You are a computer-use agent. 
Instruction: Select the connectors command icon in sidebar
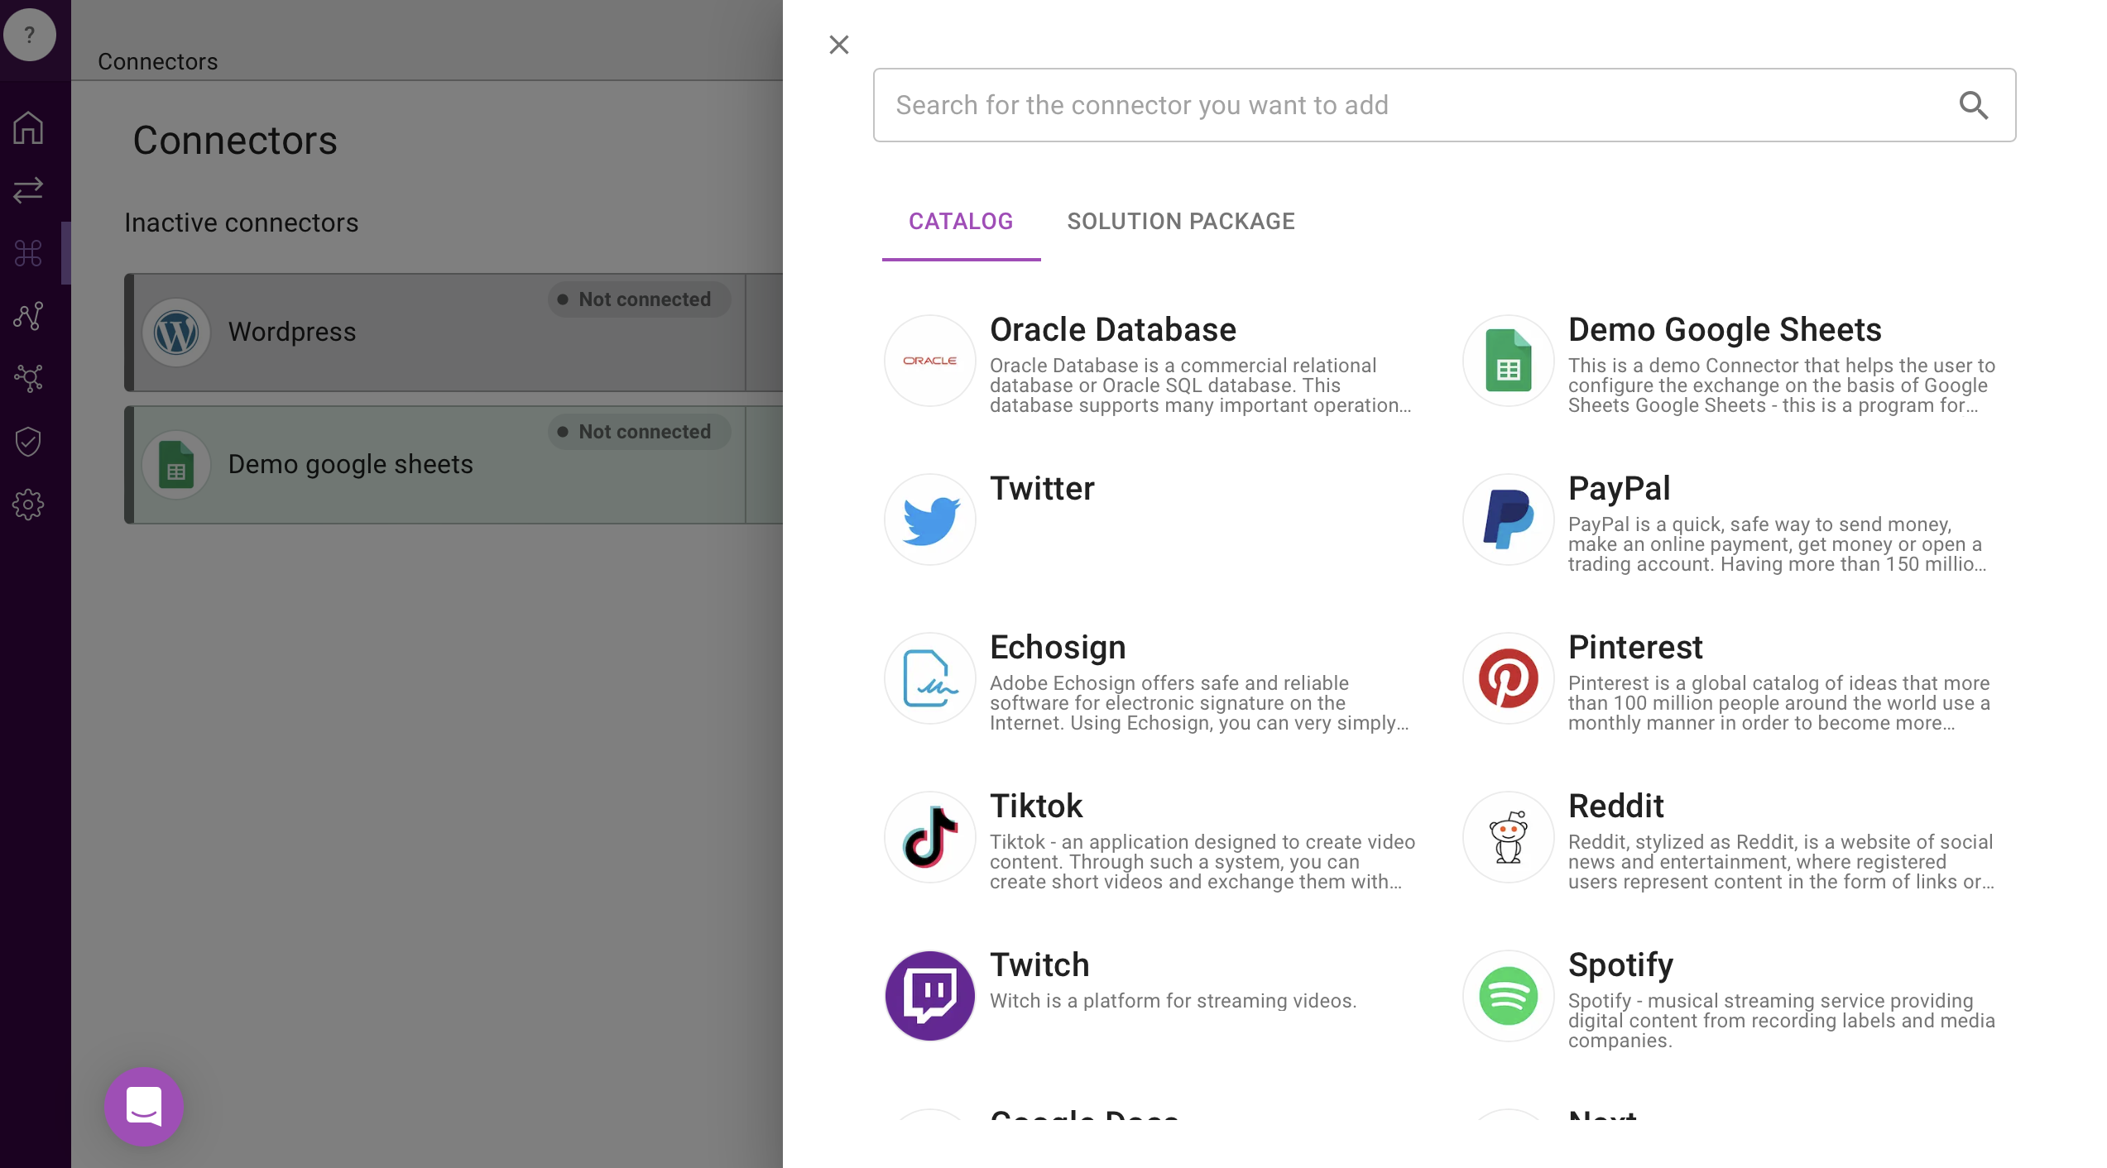pyautogui.click(x=28, y=253)
